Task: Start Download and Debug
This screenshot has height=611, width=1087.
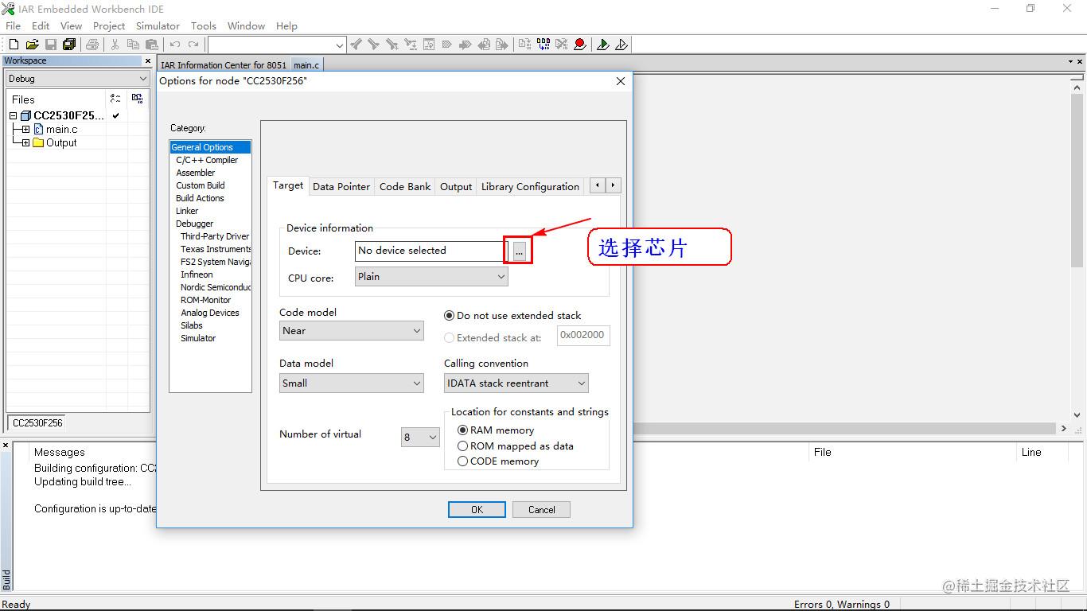Action: tap(603, 45)
